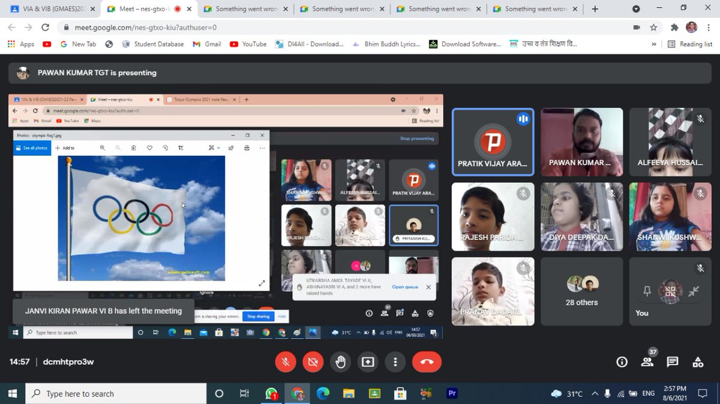Unmute the microphone in Meet controls
720x404 pixels.
click(286, 361)
